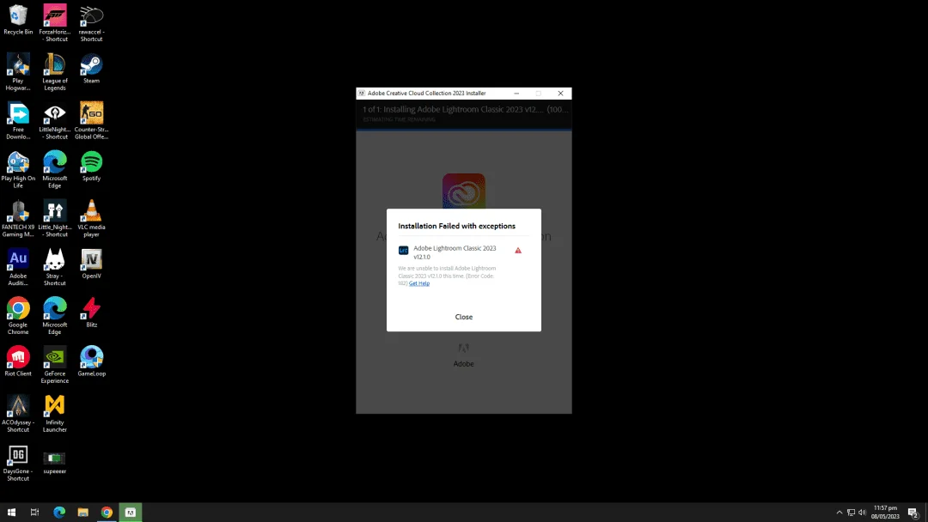Open Task View in the taskbar
Image resolution: width=928 pixels, height=522 pixels.
point(35,513)
